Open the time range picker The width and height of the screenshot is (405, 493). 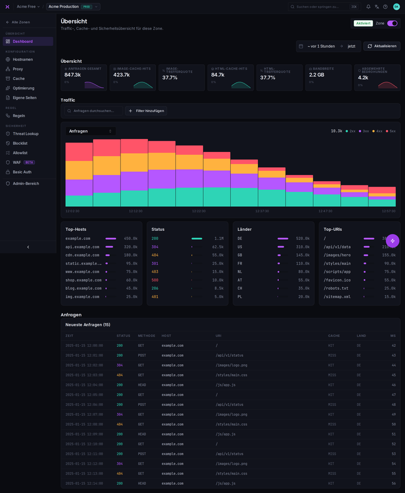[328, 46]
